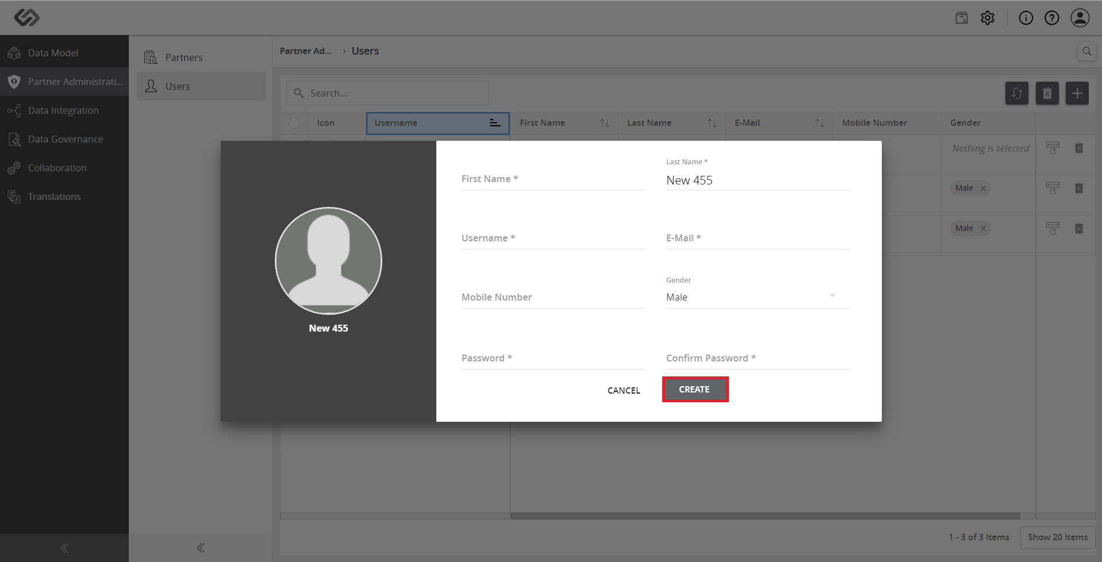
Task: Collapse the secondary panel with chevrons
Action: tap(201, 548)
